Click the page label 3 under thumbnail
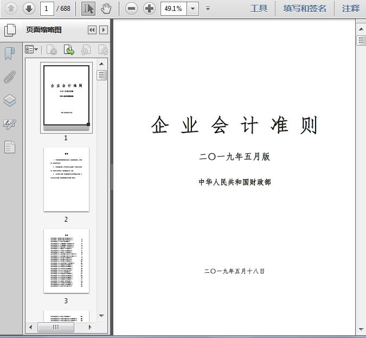Screen dimensions: 366x338 click(x=66, y=301)
